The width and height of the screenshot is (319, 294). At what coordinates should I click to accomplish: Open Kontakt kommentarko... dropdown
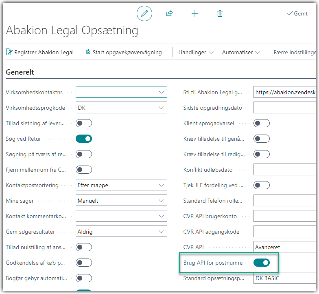tap(161, 216)
